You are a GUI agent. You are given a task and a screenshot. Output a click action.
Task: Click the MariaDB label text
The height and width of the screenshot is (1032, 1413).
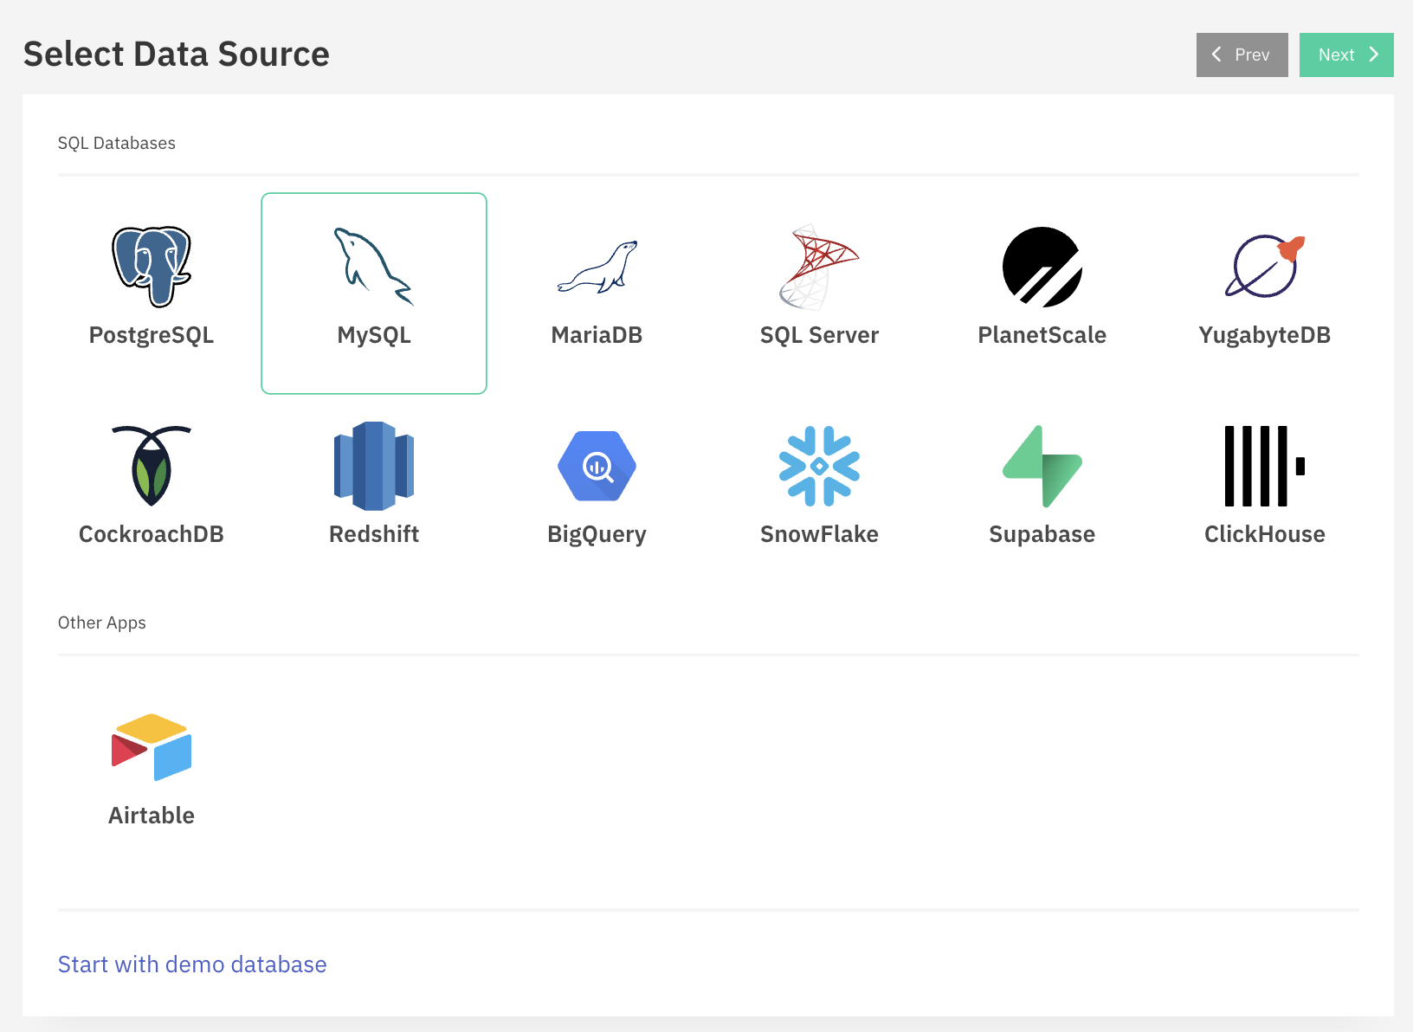tap(597, 335)
